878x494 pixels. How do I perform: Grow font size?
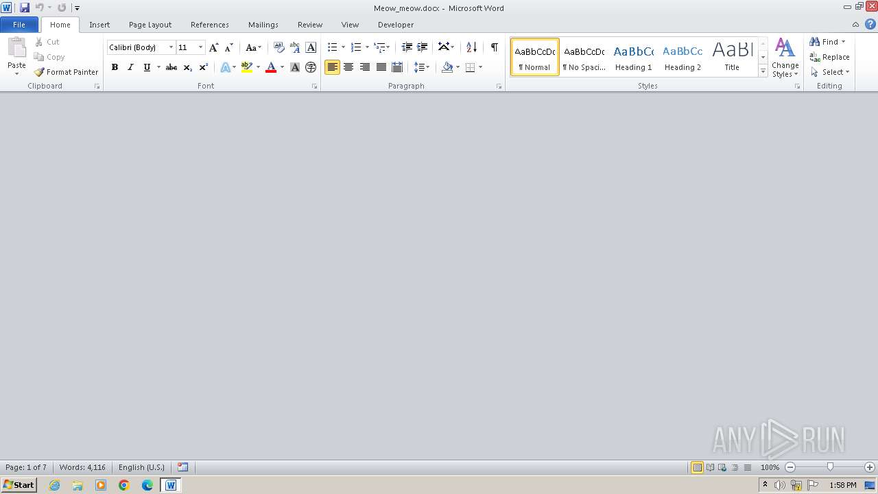coord(214,47)
